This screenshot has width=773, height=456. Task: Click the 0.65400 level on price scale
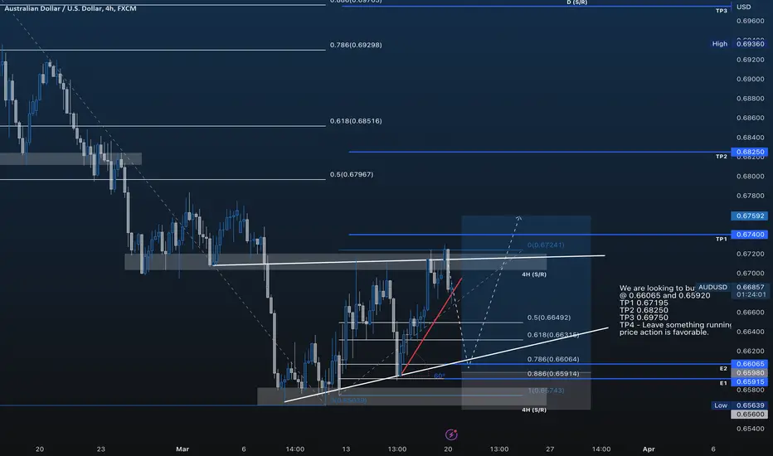[x=751, y=429]
